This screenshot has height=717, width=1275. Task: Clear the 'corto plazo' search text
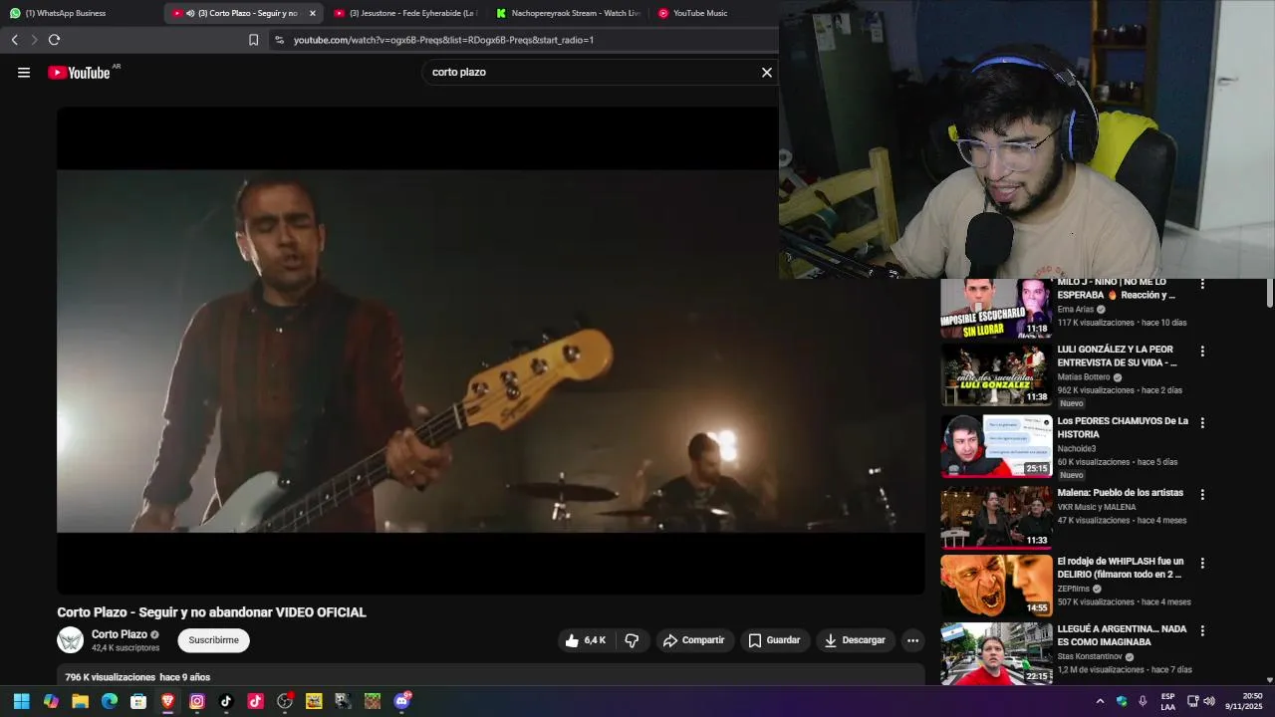767,72
